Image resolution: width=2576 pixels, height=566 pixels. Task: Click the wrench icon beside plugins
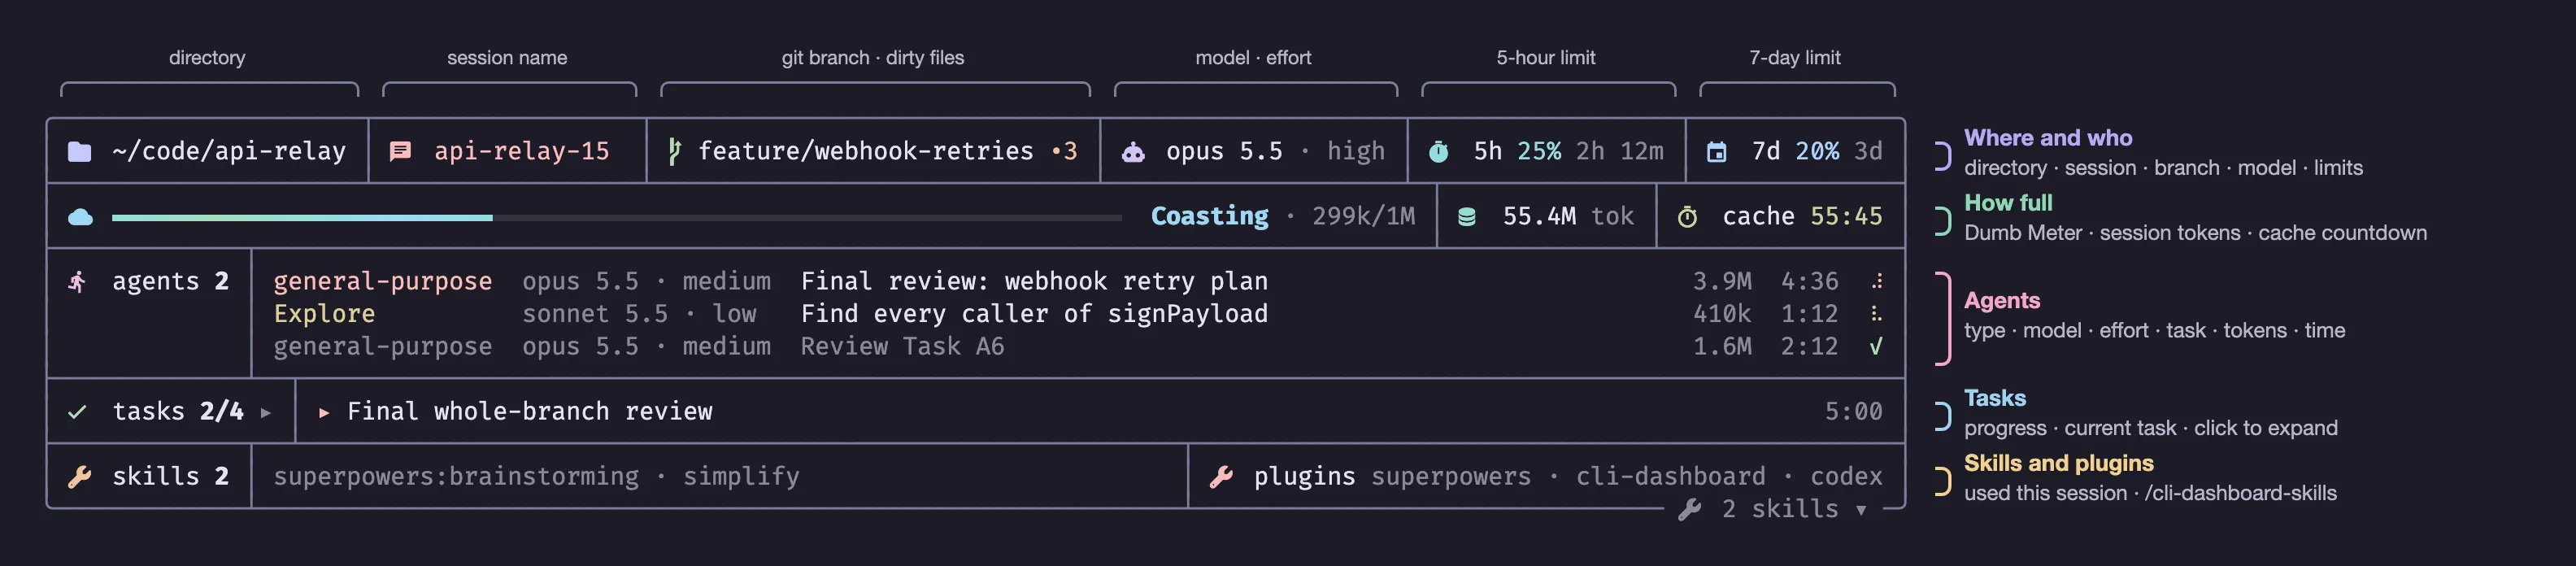[1220, 477]
